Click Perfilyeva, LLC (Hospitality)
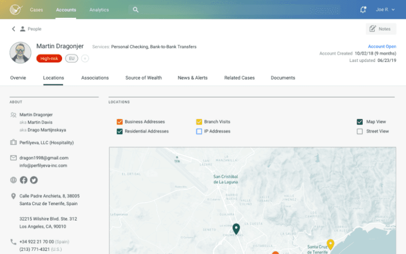 click(47, 143)
